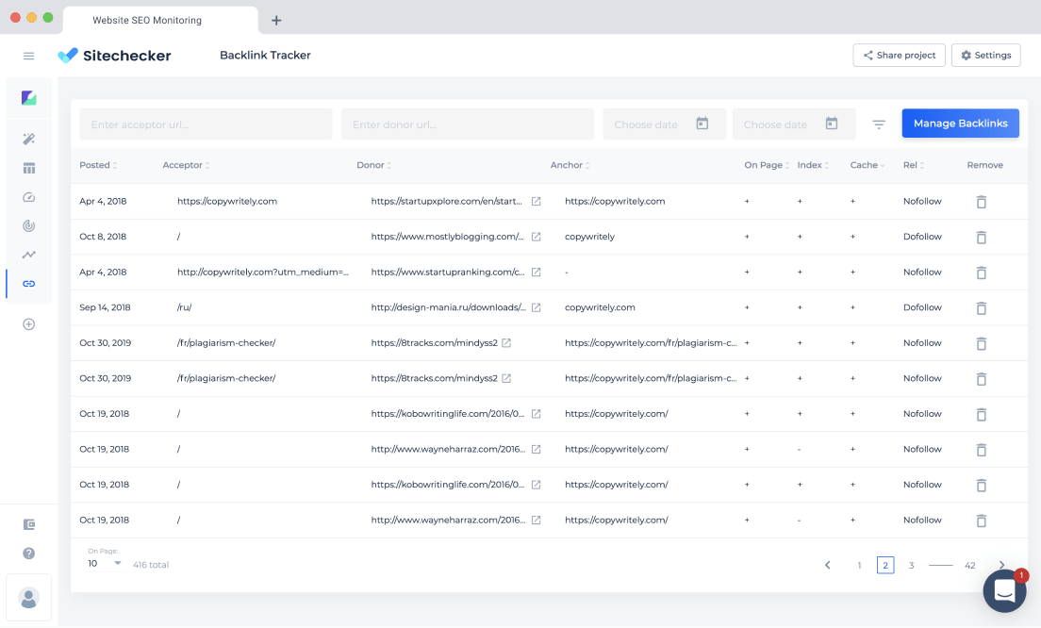The height and width of the screenshot is (628, 1041).
Task: Open the first date calendar icon
Action: (x=702, y=124)
